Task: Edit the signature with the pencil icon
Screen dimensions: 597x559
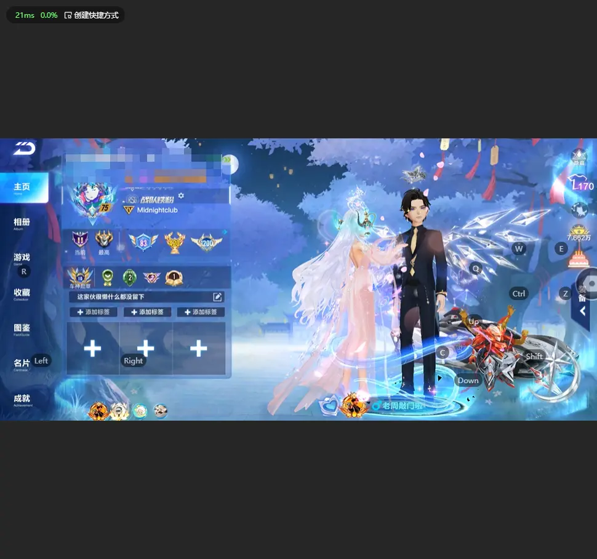Action: pos(217,297)
